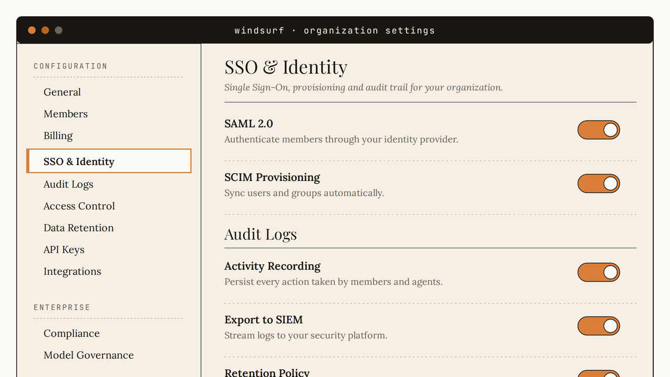Click the ENTERPRISE sidebar header
This screenshot has height=377, width=670.
(x=61, y=307)
